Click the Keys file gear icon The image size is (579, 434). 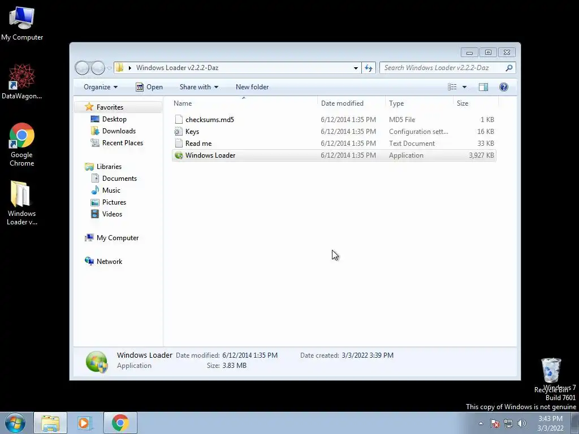click(179, 131)
